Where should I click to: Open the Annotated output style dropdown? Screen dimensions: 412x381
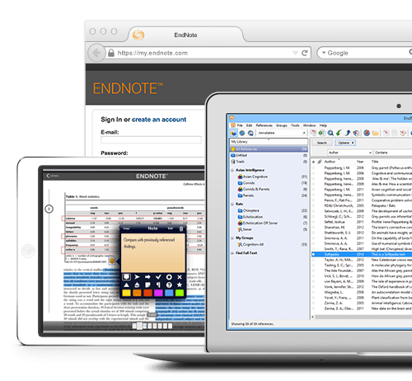(x=282, y=133)
